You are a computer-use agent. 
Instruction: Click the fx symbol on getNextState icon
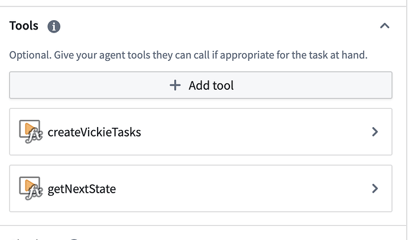pyautogui.click(x=34, y=193)
